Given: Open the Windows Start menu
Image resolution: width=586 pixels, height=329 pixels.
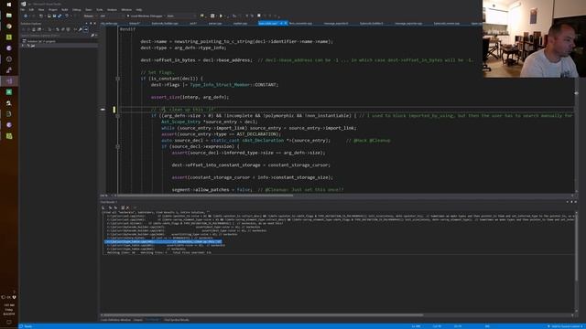Looking at the screenshot, I should click(9, 5).
